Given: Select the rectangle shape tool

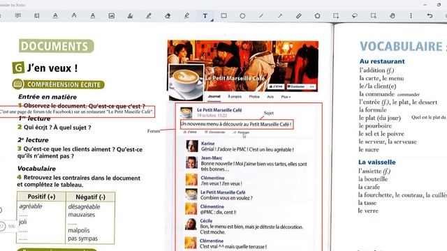Looking at the screenshot, I should click(x=223, y=15).
